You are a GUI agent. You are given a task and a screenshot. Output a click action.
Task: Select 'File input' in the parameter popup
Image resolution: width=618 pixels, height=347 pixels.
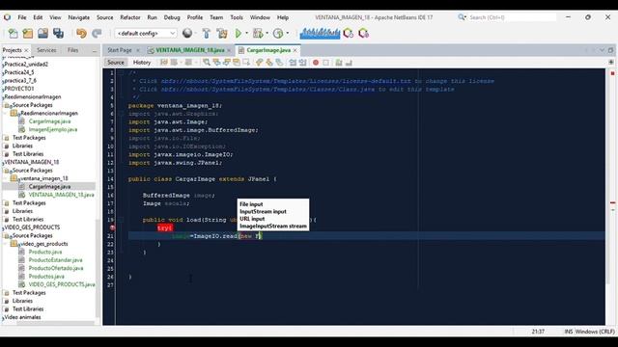(x=251, y=204)
